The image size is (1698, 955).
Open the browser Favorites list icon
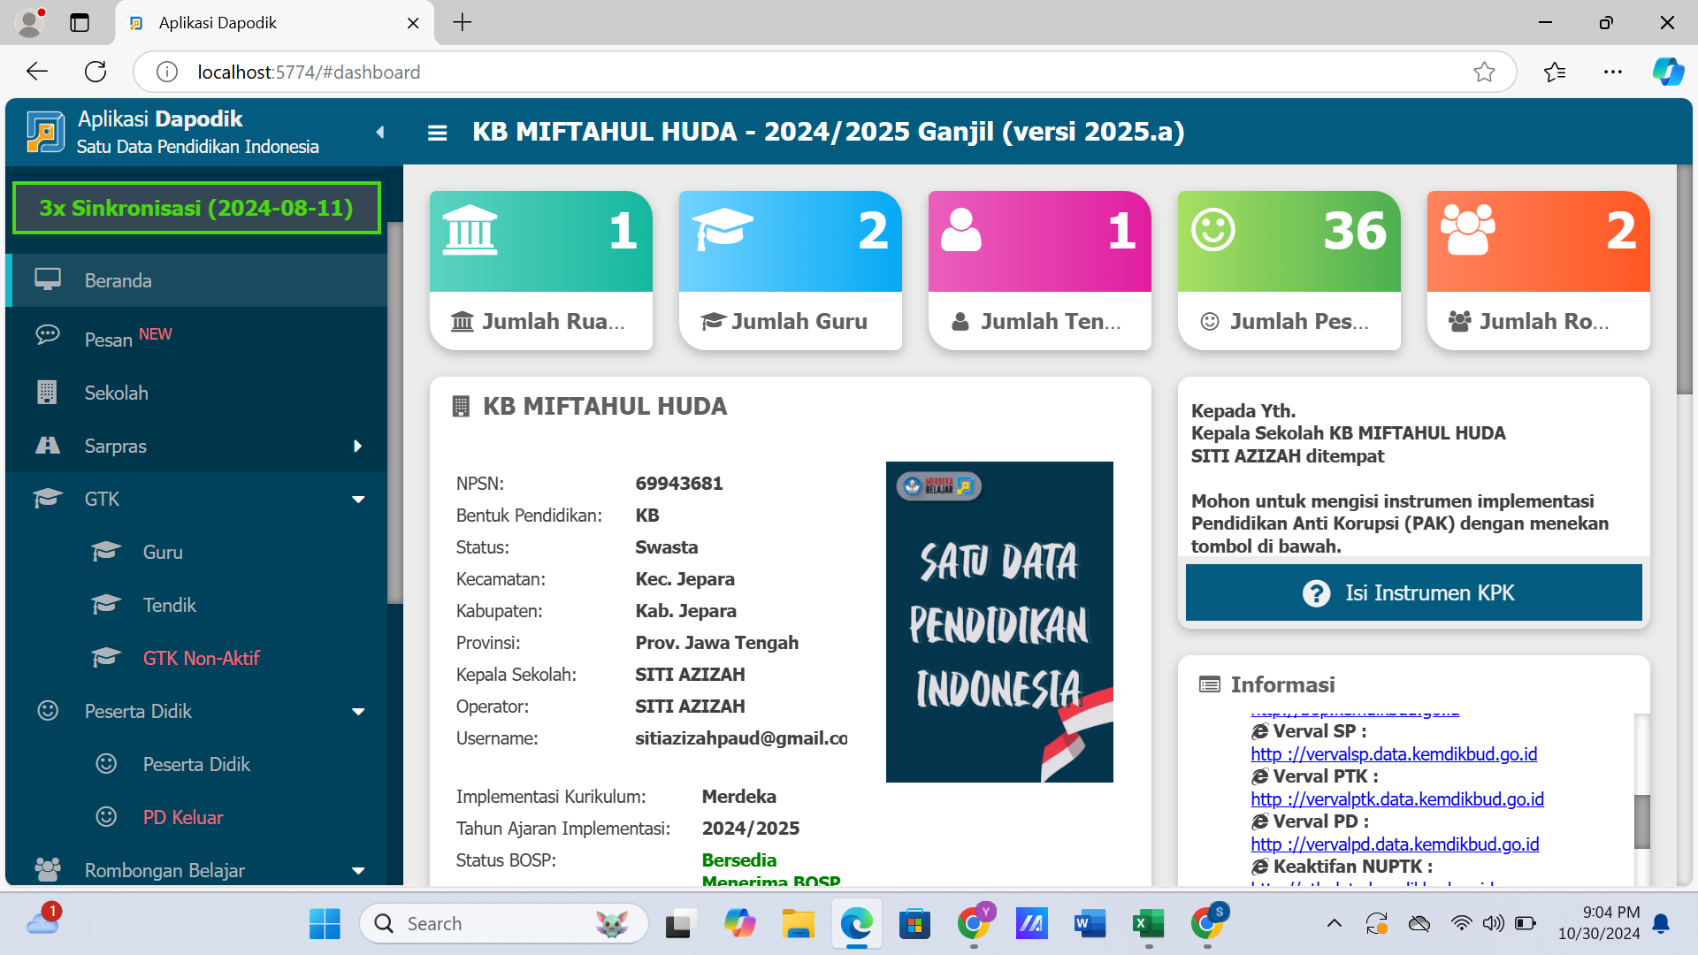(1555, 72)
